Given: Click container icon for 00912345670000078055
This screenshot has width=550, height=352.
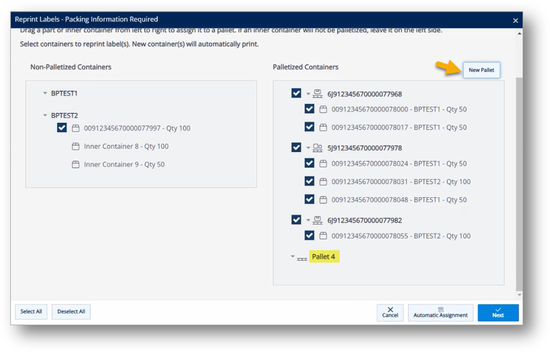Looking at the screenshot, I should pyautogui.click(x=323, y=236).
